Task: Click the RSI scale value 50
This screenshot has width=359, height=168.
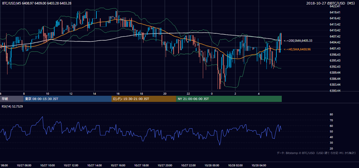Action: 331,131
